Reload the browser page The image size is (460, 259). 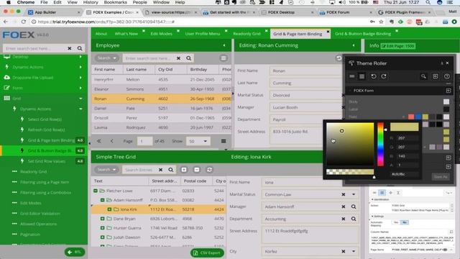coord(24,22)
